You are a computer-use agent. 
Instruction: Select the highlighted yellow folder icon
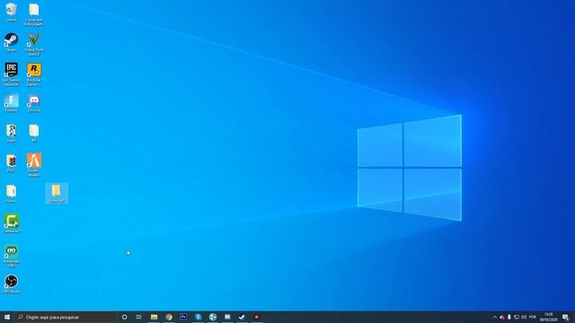[57, 193]
